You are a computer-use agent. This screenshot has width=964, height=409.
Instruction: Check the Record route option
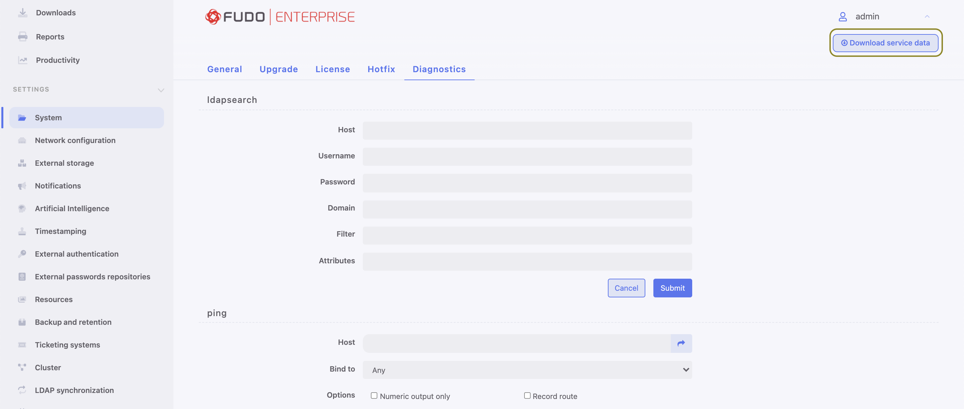[x=527, y=396]
